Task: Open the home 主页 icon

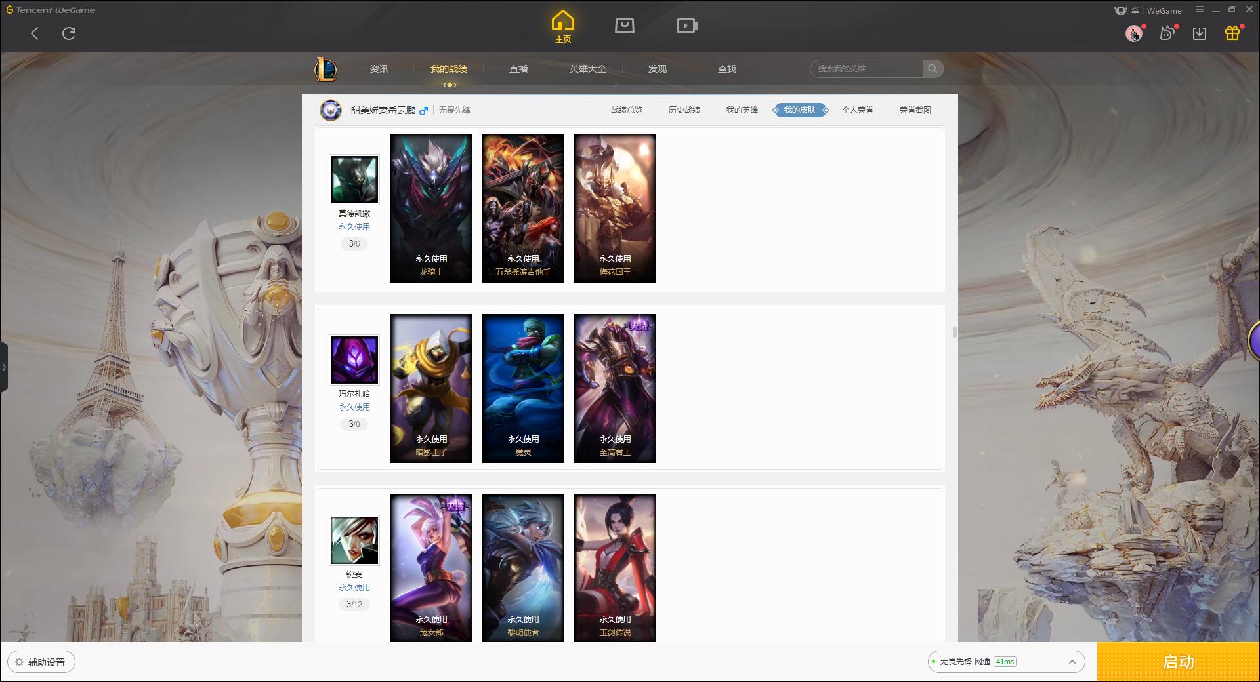Action: (562, 26)
